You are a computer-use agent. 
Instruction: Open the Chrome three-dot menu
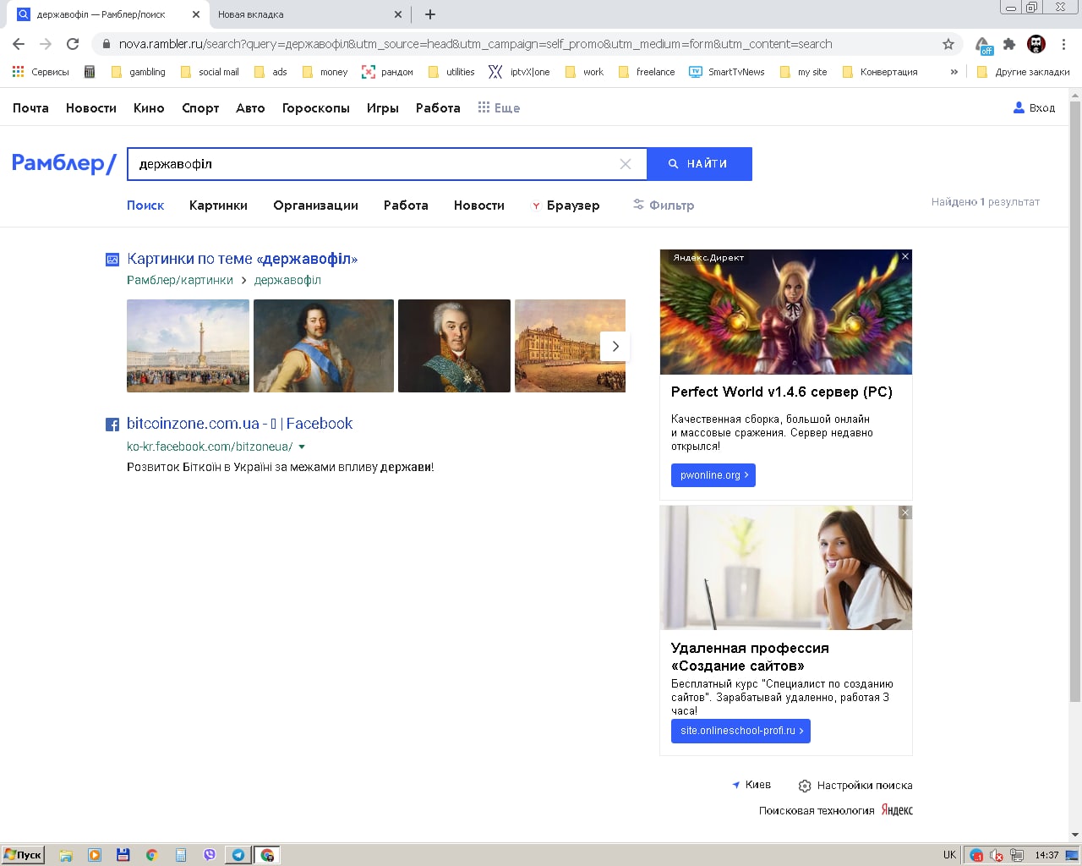point(1064,44)
